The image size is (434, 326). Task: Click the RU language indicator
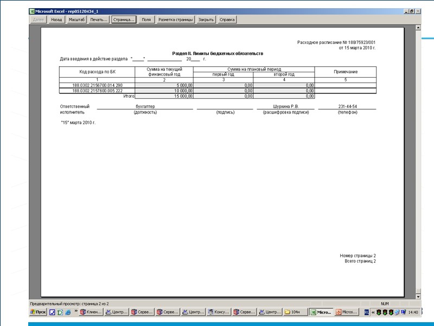click(x=367, y=312)
